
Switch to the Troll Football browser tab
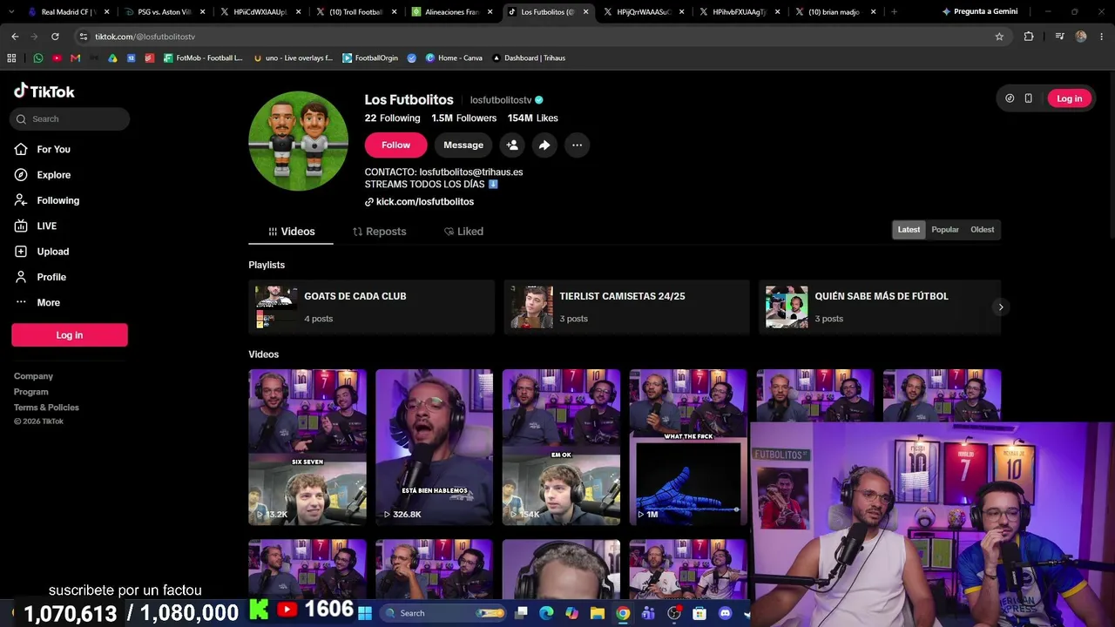coord(356,12)
